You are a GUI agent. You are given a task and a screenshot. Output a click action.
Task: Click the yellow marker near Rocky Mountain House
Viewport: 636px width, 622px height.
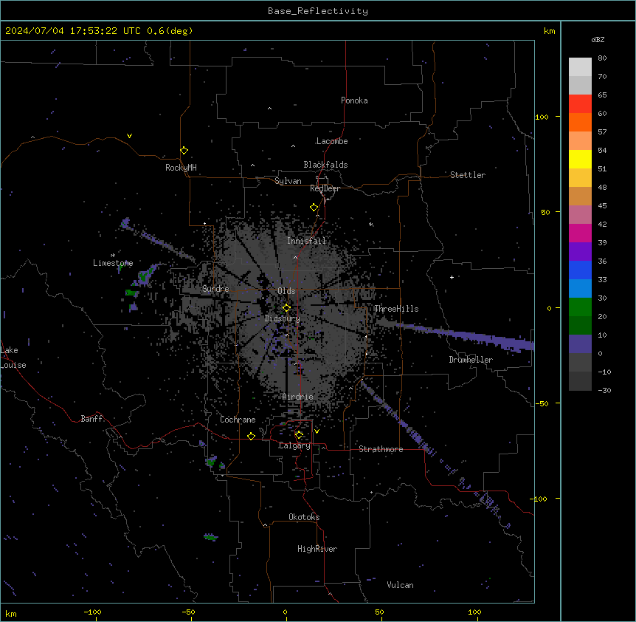coord(184,150)
